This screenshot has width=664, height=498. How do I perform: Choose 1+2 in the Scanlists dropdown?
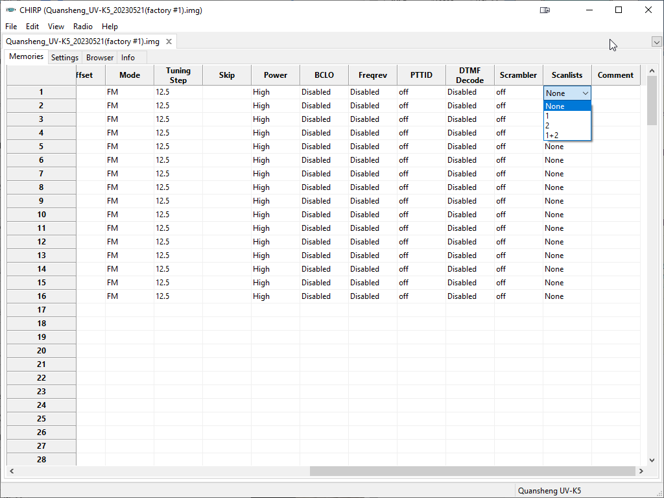click(x=567, y=136)
